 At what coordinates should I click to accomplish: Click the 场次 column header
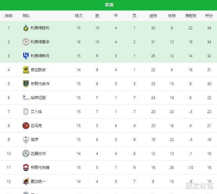pyautogui.click(x=78, y=16)
